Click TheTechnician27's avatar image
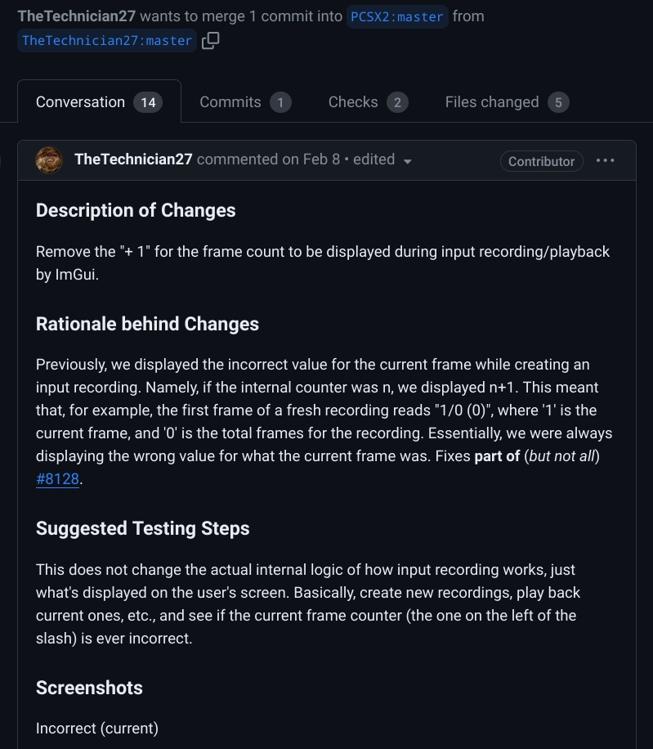Screen dimensions: 653x749 coord(49,160)
